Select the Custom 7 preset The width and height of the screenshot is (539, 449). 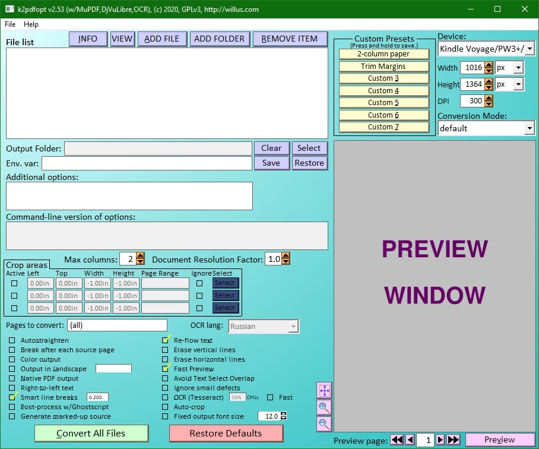[383, 127]
